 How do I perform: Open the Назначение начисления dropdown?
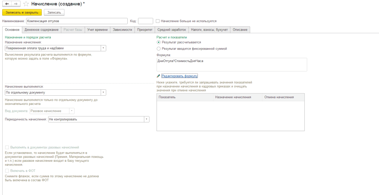tap(103, 48)
